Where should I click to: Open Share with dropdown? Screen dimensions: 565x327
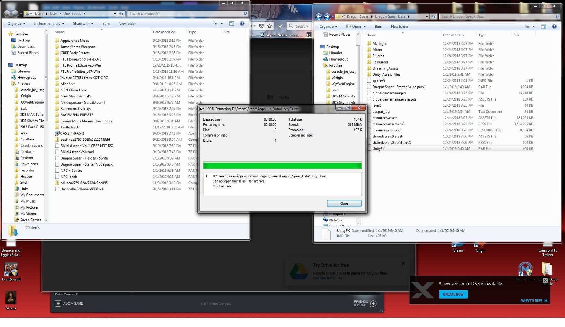click(x=83, y=24)
